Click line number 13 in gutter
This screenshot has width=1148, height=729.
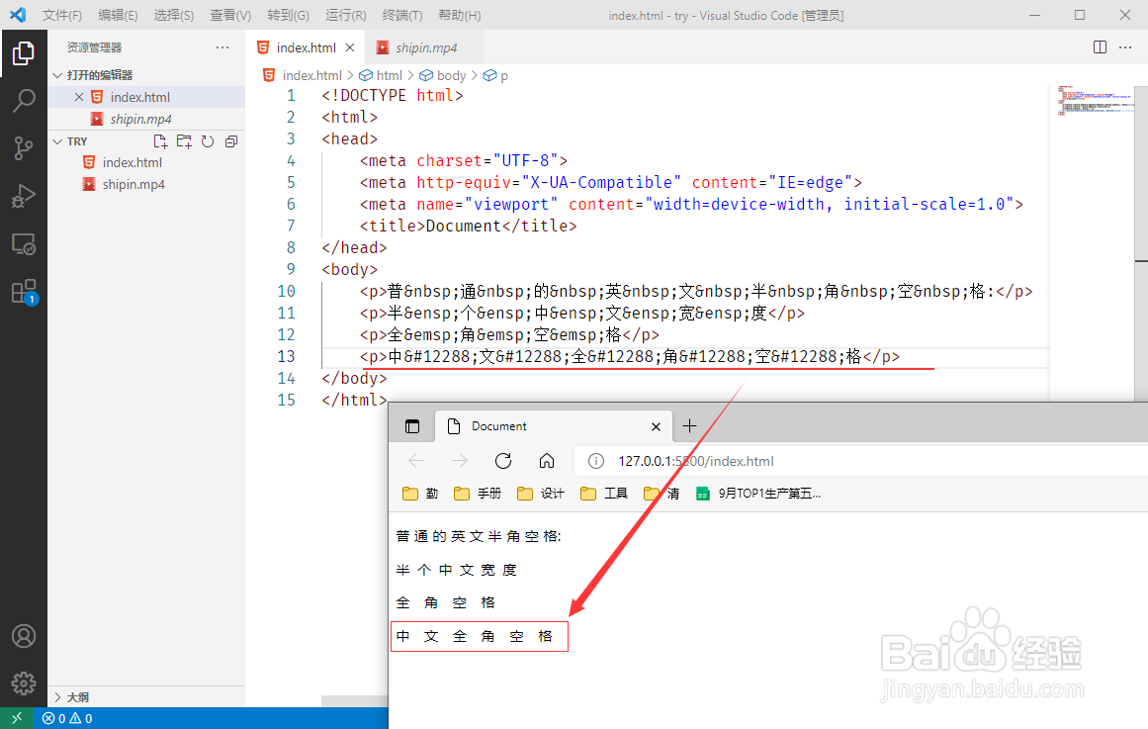pos(287,357)
